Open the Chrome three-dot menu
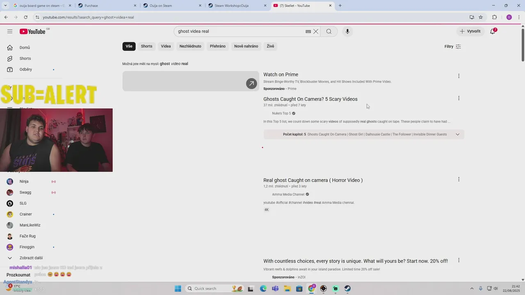Screen dimensions: 525x295 tap(519, 17)
